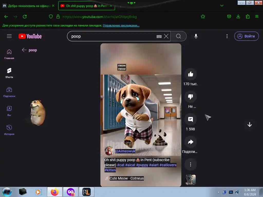Open the #aicat hashtag

pos(130,165)
